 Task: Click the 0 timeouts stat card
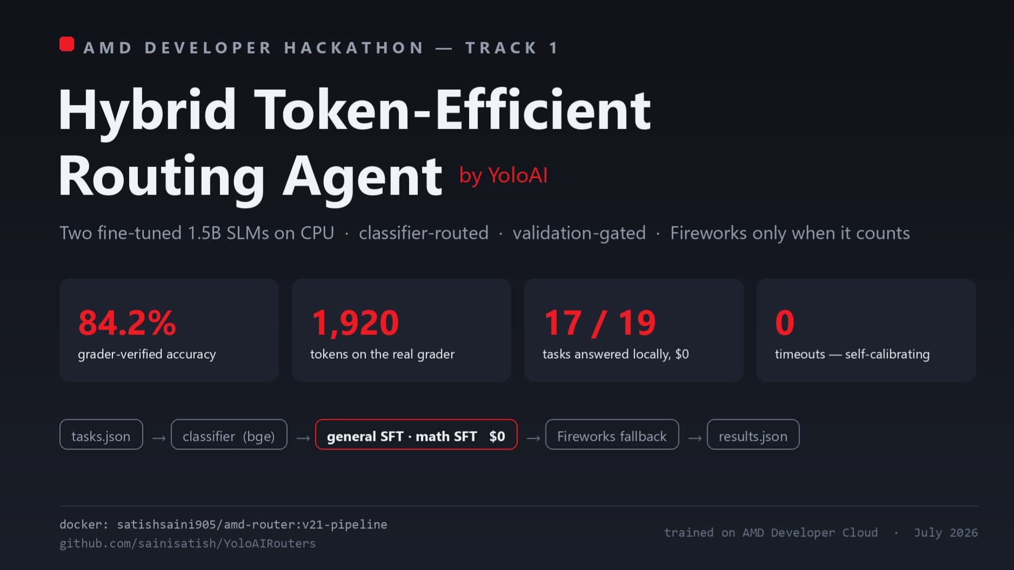(x=866, y=330)
